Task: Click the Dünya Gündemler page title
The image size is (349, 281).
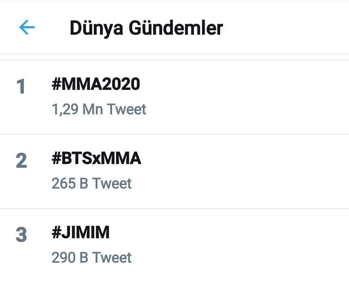Action: pos(146,28)
